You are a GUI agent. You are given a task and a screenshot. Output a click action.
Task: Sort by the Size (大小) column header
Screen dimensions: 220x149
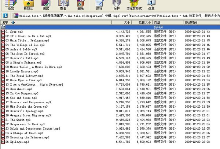[x=122, y=22]
